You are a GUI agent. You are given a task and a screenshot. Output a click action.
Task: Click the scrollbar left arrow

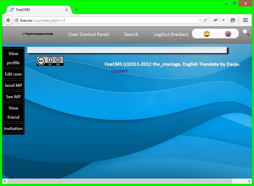5,181
